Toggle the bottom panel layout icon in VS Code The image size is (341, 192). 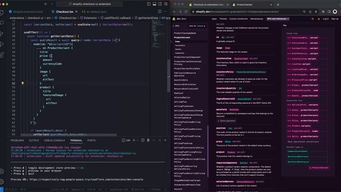[154, 4]
